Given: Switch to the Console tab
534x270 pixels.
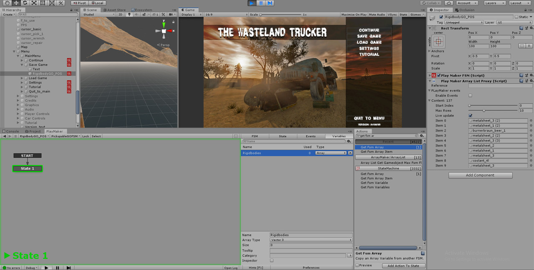Looking at the screenshot, I should [x=10, y=131].
